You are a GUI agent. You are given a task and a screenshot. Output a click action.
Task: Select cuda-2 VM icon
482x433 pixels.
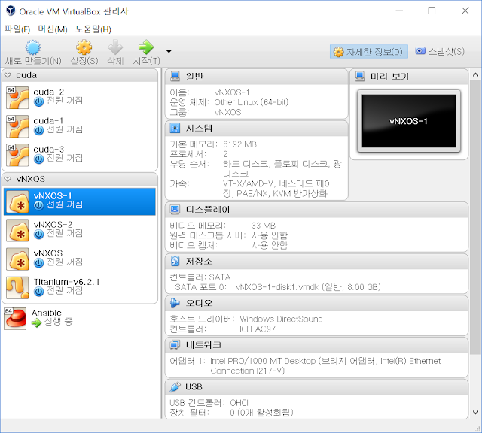17,98
